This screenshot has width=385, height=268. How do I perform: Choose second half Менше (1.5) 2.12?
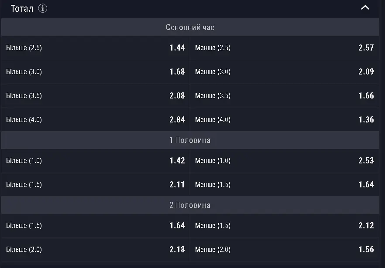pyautogui.click(x=285, y=226)
